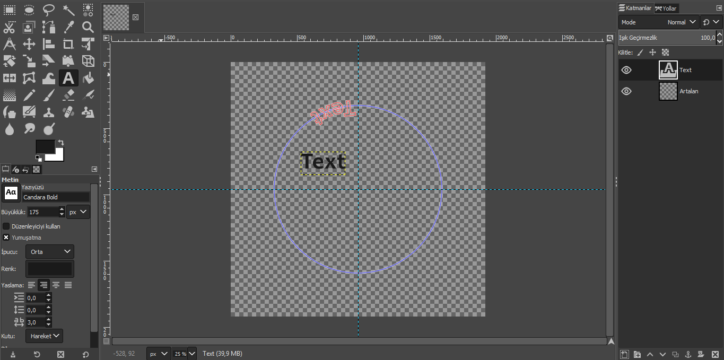Open the font size unit px dropdown
This screenshot has width=724, height=360.
78,212
